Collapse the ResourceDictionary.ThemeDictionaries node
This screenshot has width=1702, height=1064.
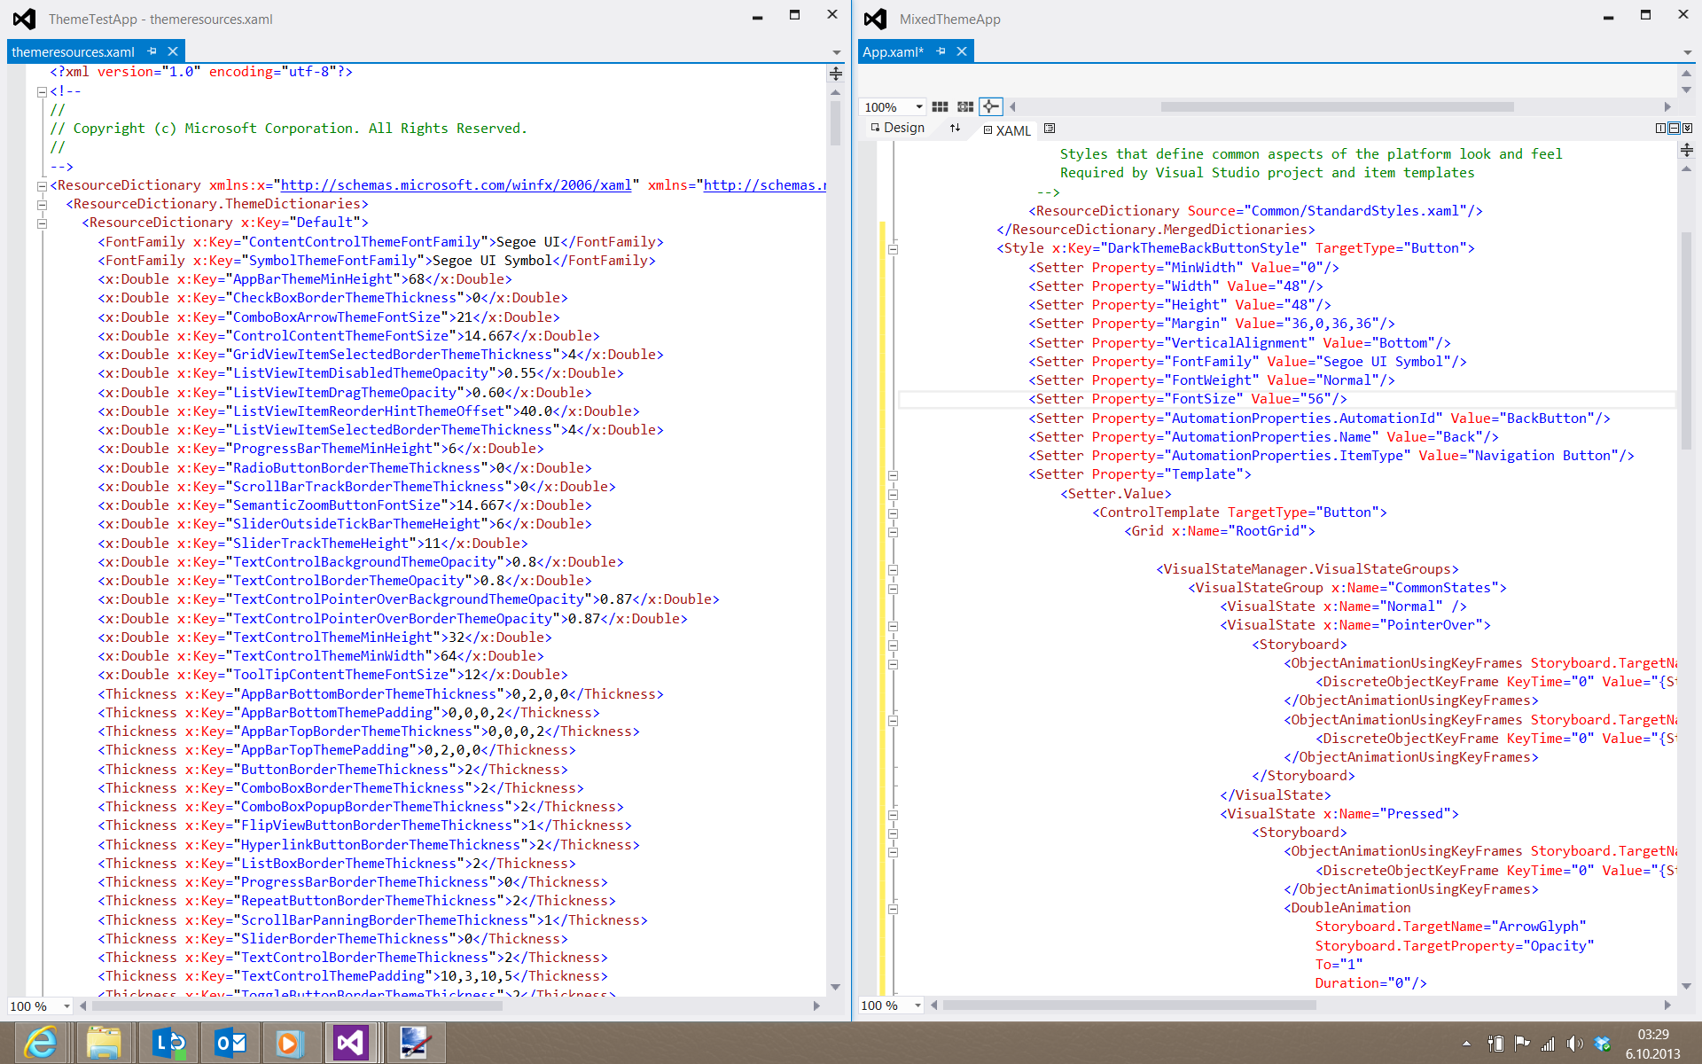click(42, 204)
